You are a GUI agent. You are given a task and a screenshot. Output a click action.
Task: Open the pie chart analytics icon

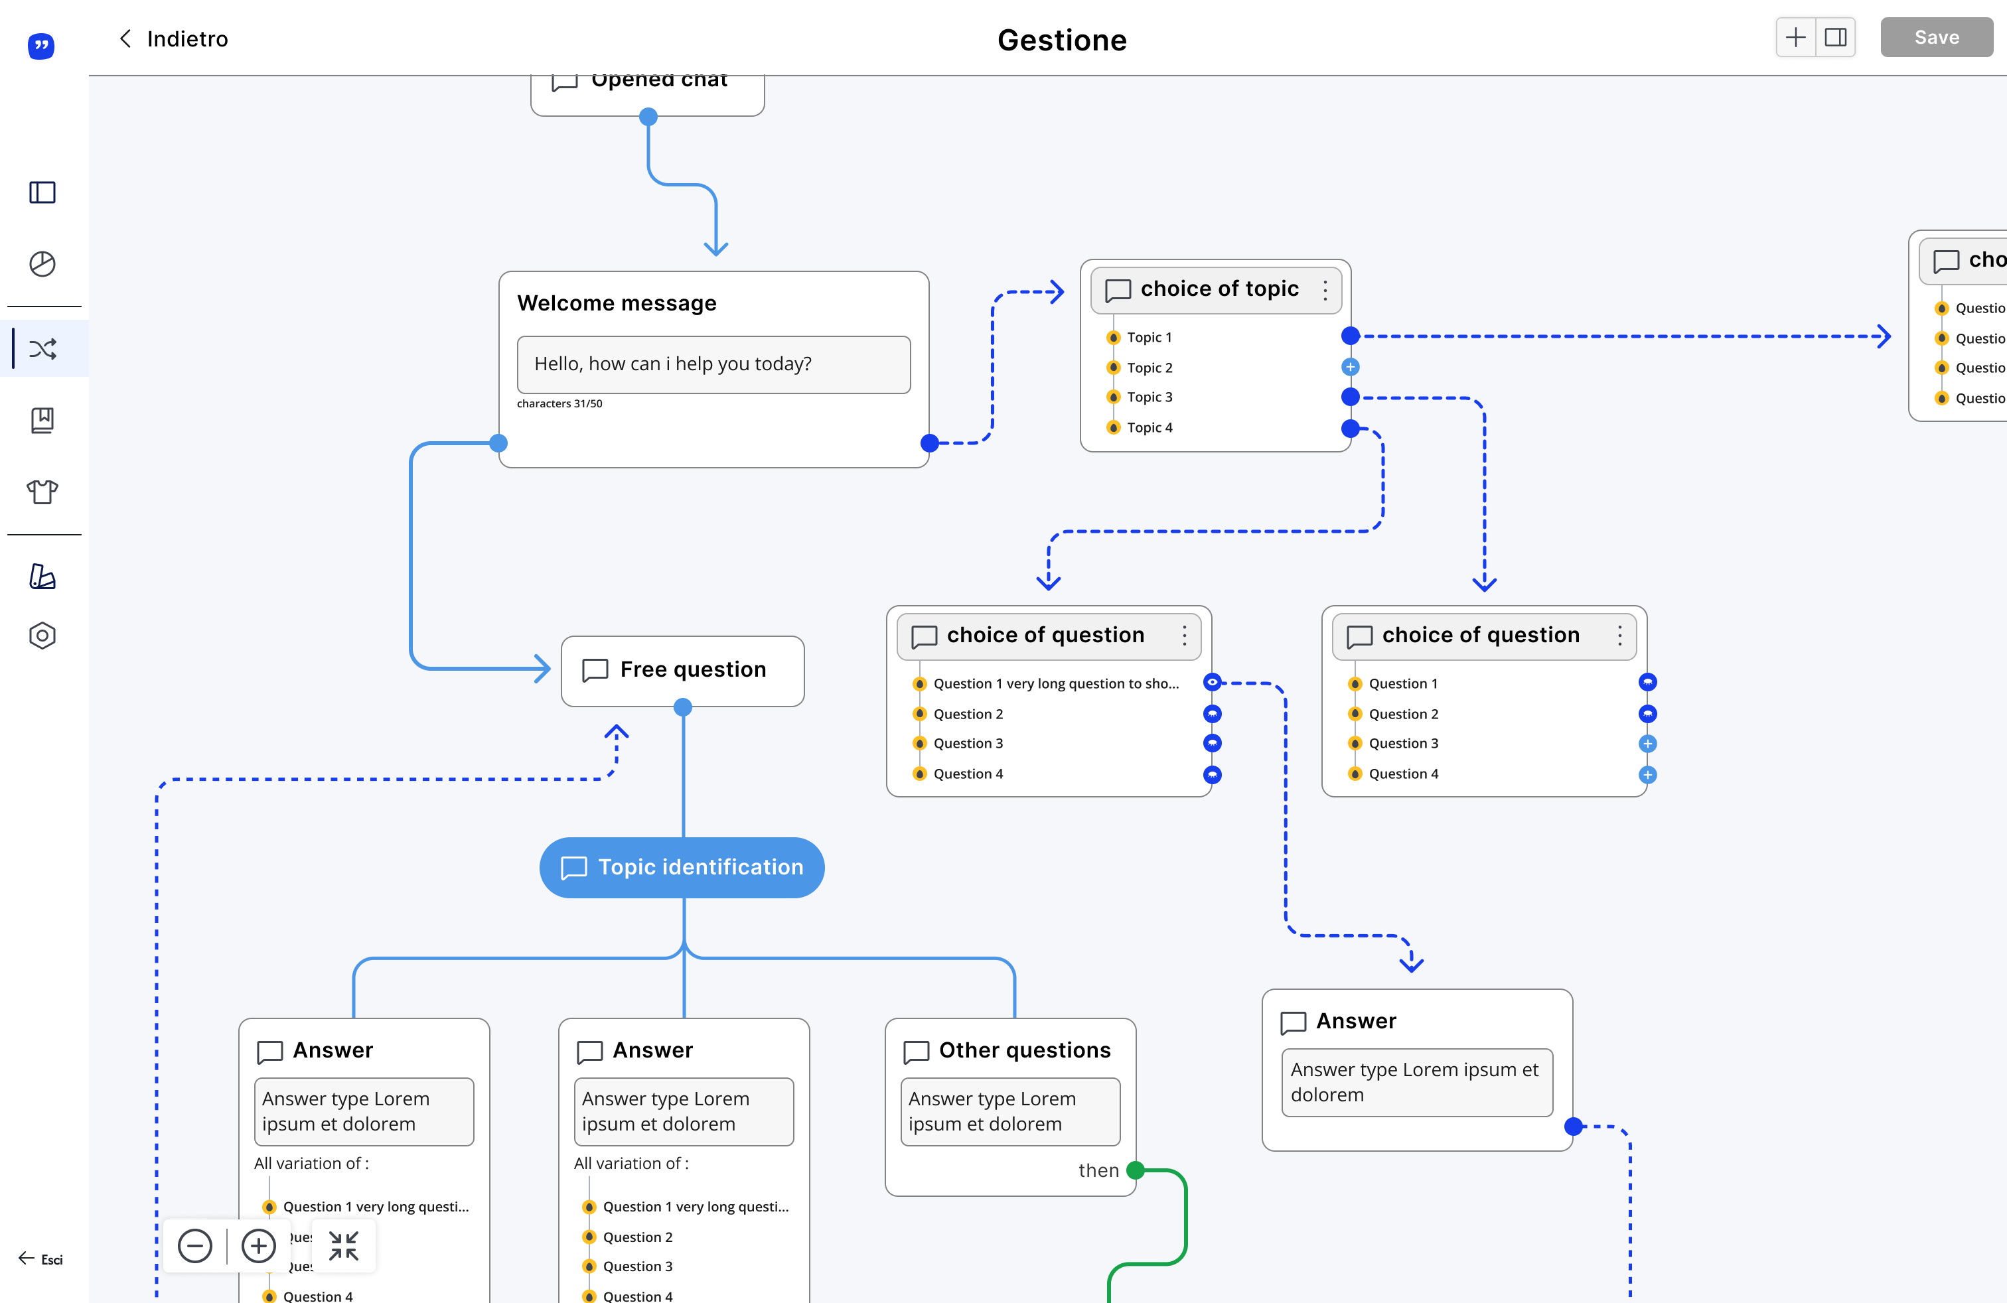(x=42, y=264)
